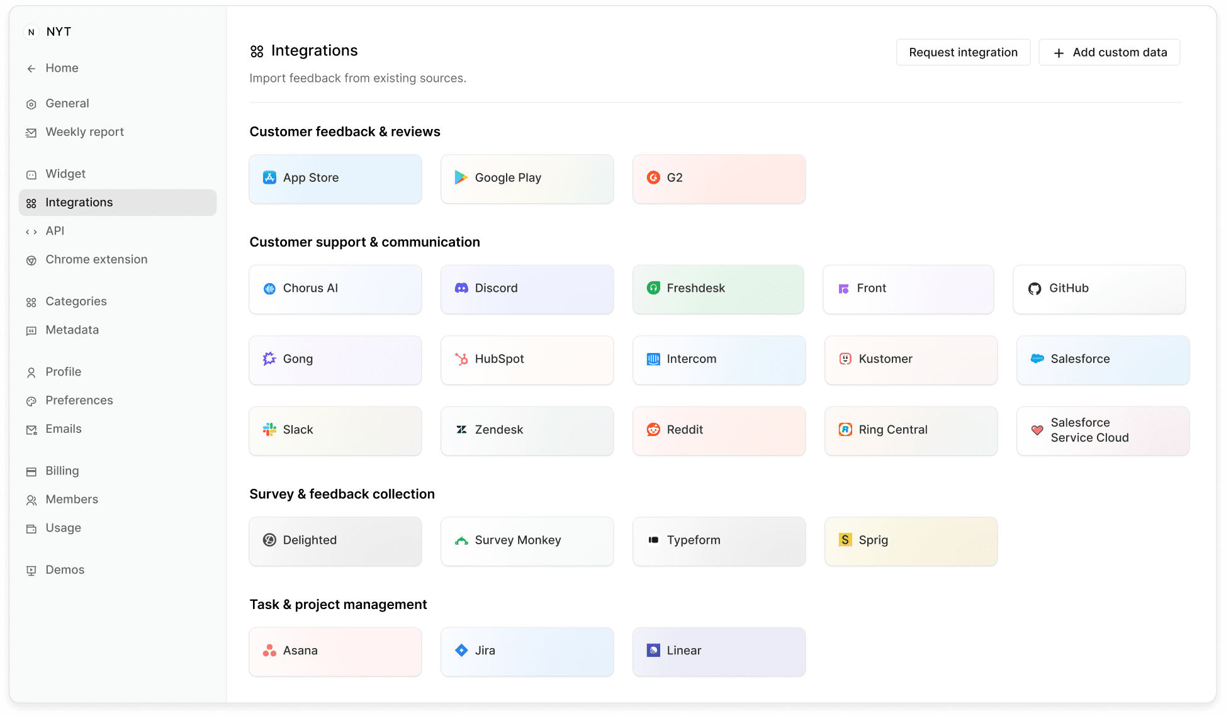Click Add custom data
Image resolution: width=1226 pixels, height=716 pixels.
(1109, 52)
